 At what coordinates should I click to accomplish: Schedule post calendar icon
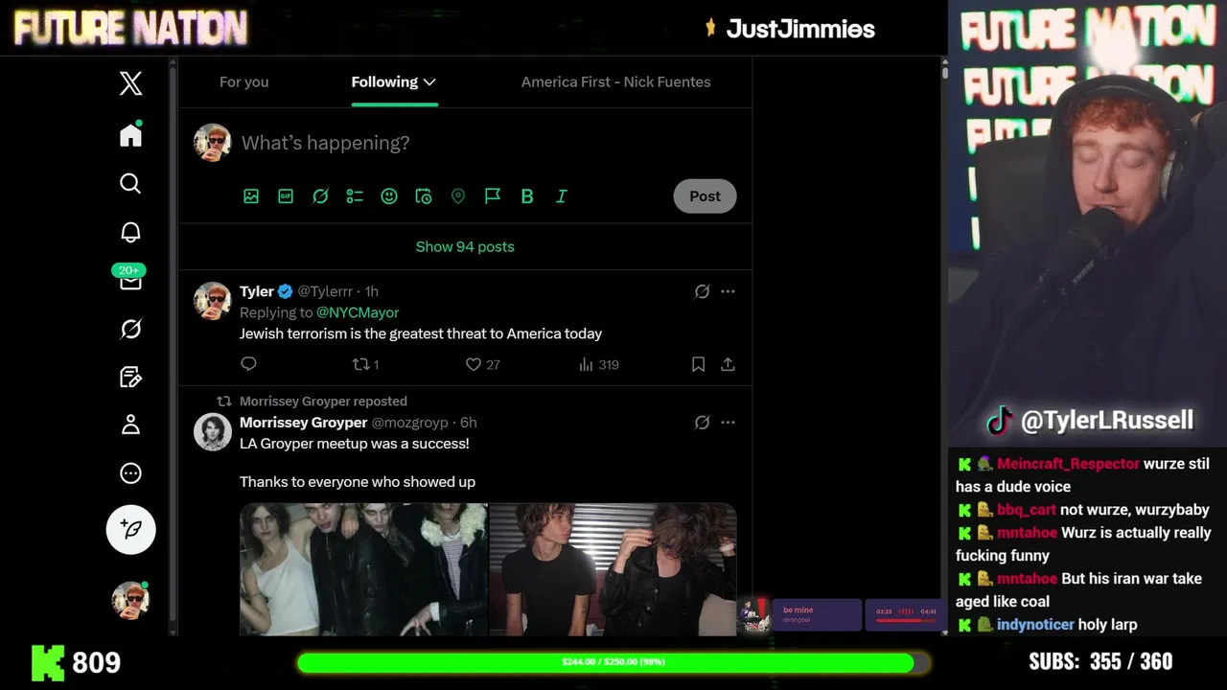(424, 195)
